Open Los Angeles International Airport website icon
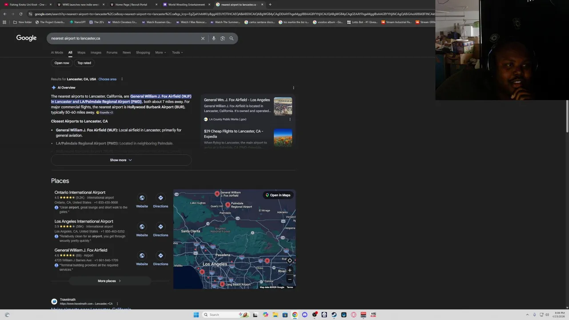Screen dimensions: 569x320 142,227
